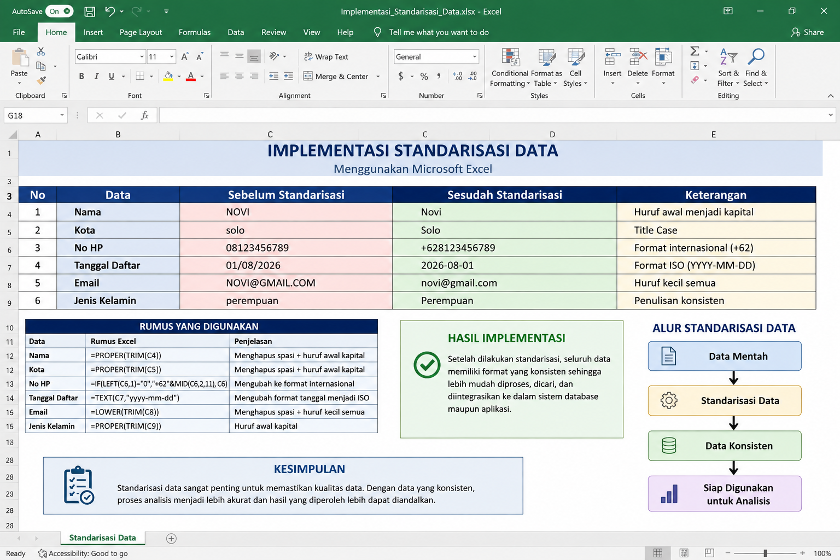Click Sort & Filter button
Viewport: 840px width, 560px height.
coord(728,68)
